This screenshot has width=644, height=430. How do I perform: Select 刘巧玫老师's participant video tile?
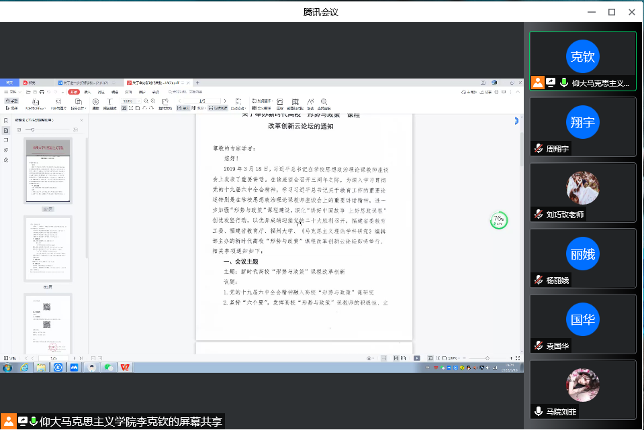582,194
